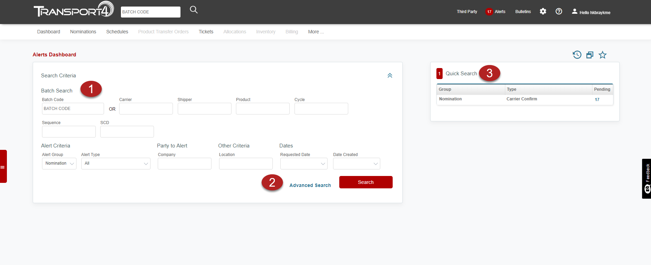The height and width of the screenshot is (265, 651).
Task: Open the Alert Group dropdown
Action: [x=59, y=164]
